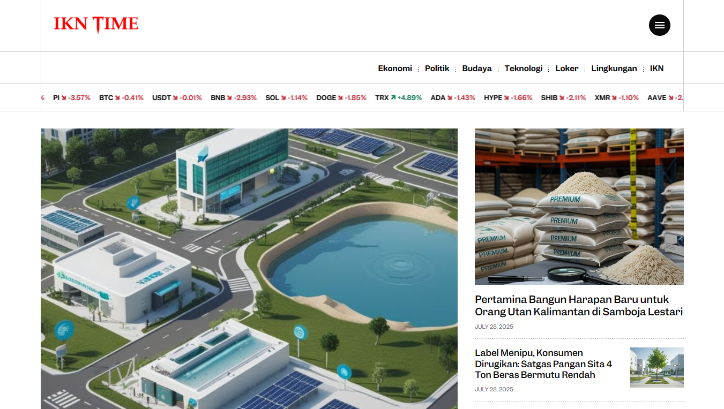
Task: Click the IKN TIME logo
Action: click(x=96, y=24)
